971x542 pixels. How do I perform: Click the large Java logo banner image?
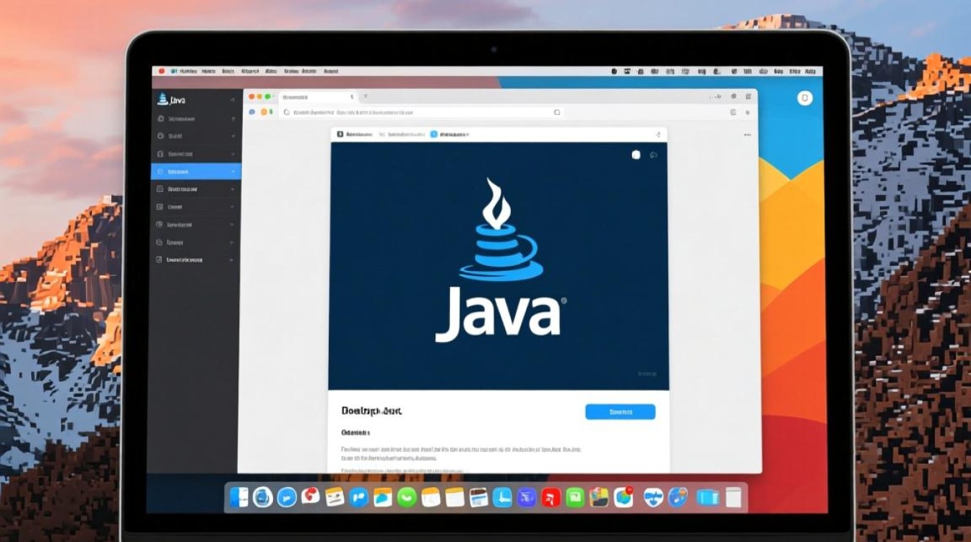click(x=499, y=266)
